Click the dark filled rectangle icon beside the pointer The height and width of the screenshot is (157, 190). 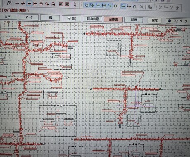point(67,5)
